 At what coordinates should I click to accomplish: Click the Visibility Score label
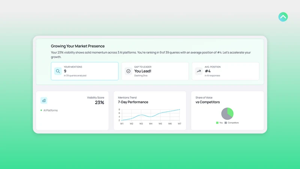point(96,98)
